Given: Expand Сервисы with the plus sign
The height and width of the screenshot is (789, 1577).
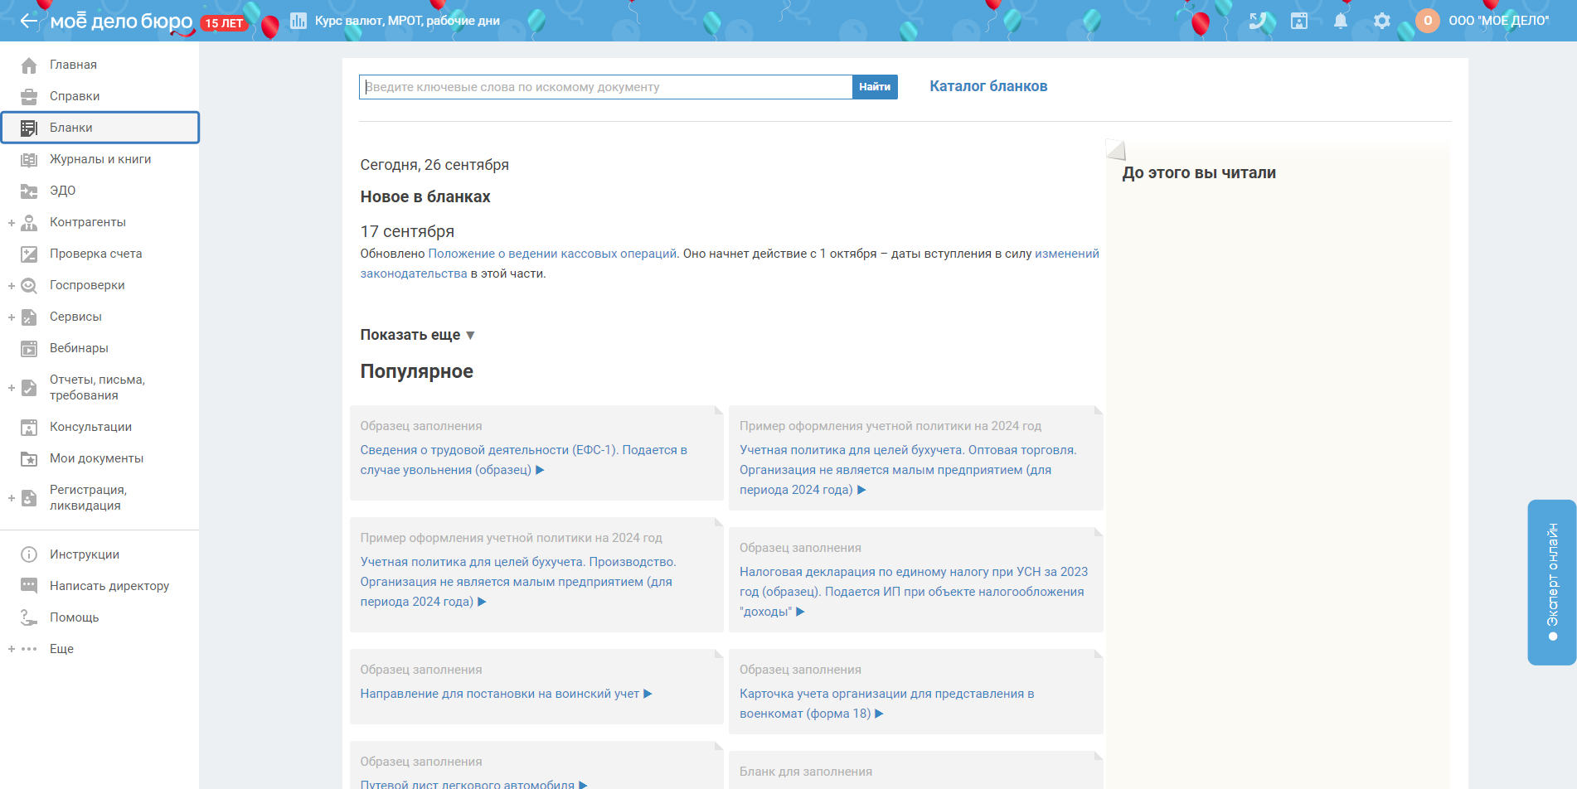Looking at the screenshot, I should coord(12,317).
